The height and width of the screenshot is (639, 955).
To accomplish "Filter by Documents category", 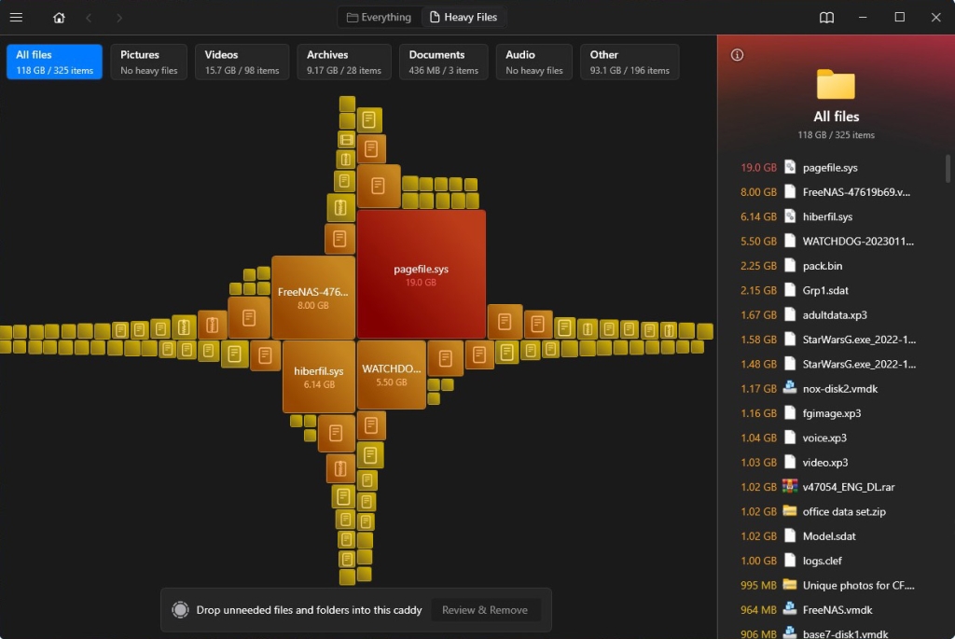I will tap(443, 62).
